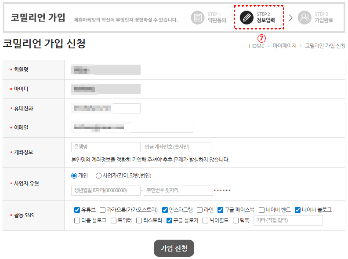Click the 기타 (직접 입력) text field
The image size is (348, 259).
point(288,220)
